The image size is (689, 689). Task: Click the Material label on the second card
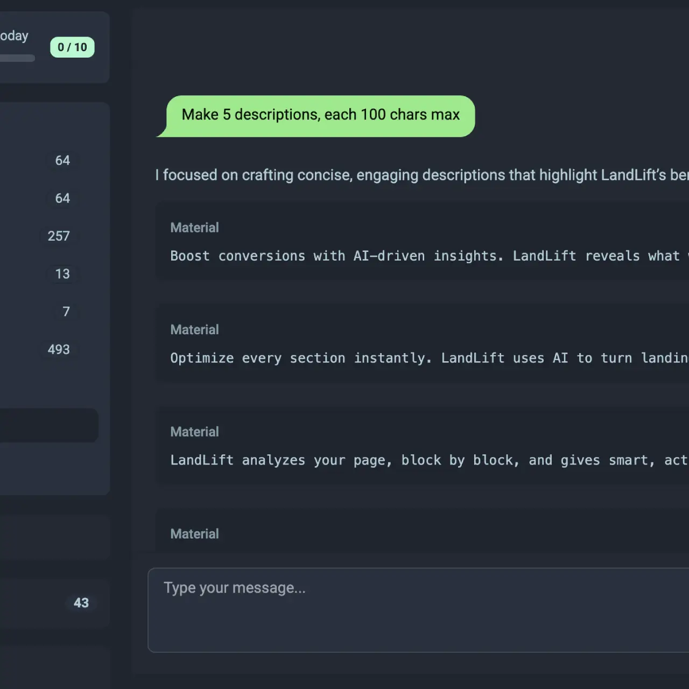pos(194,329)
